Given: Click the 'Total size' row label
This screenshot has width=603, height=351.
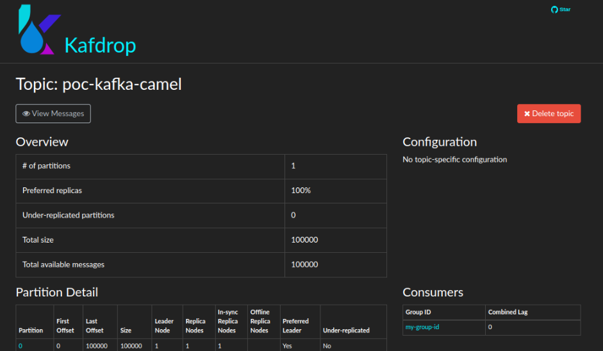Looking at the screenshot, I should tap(38, 240).
